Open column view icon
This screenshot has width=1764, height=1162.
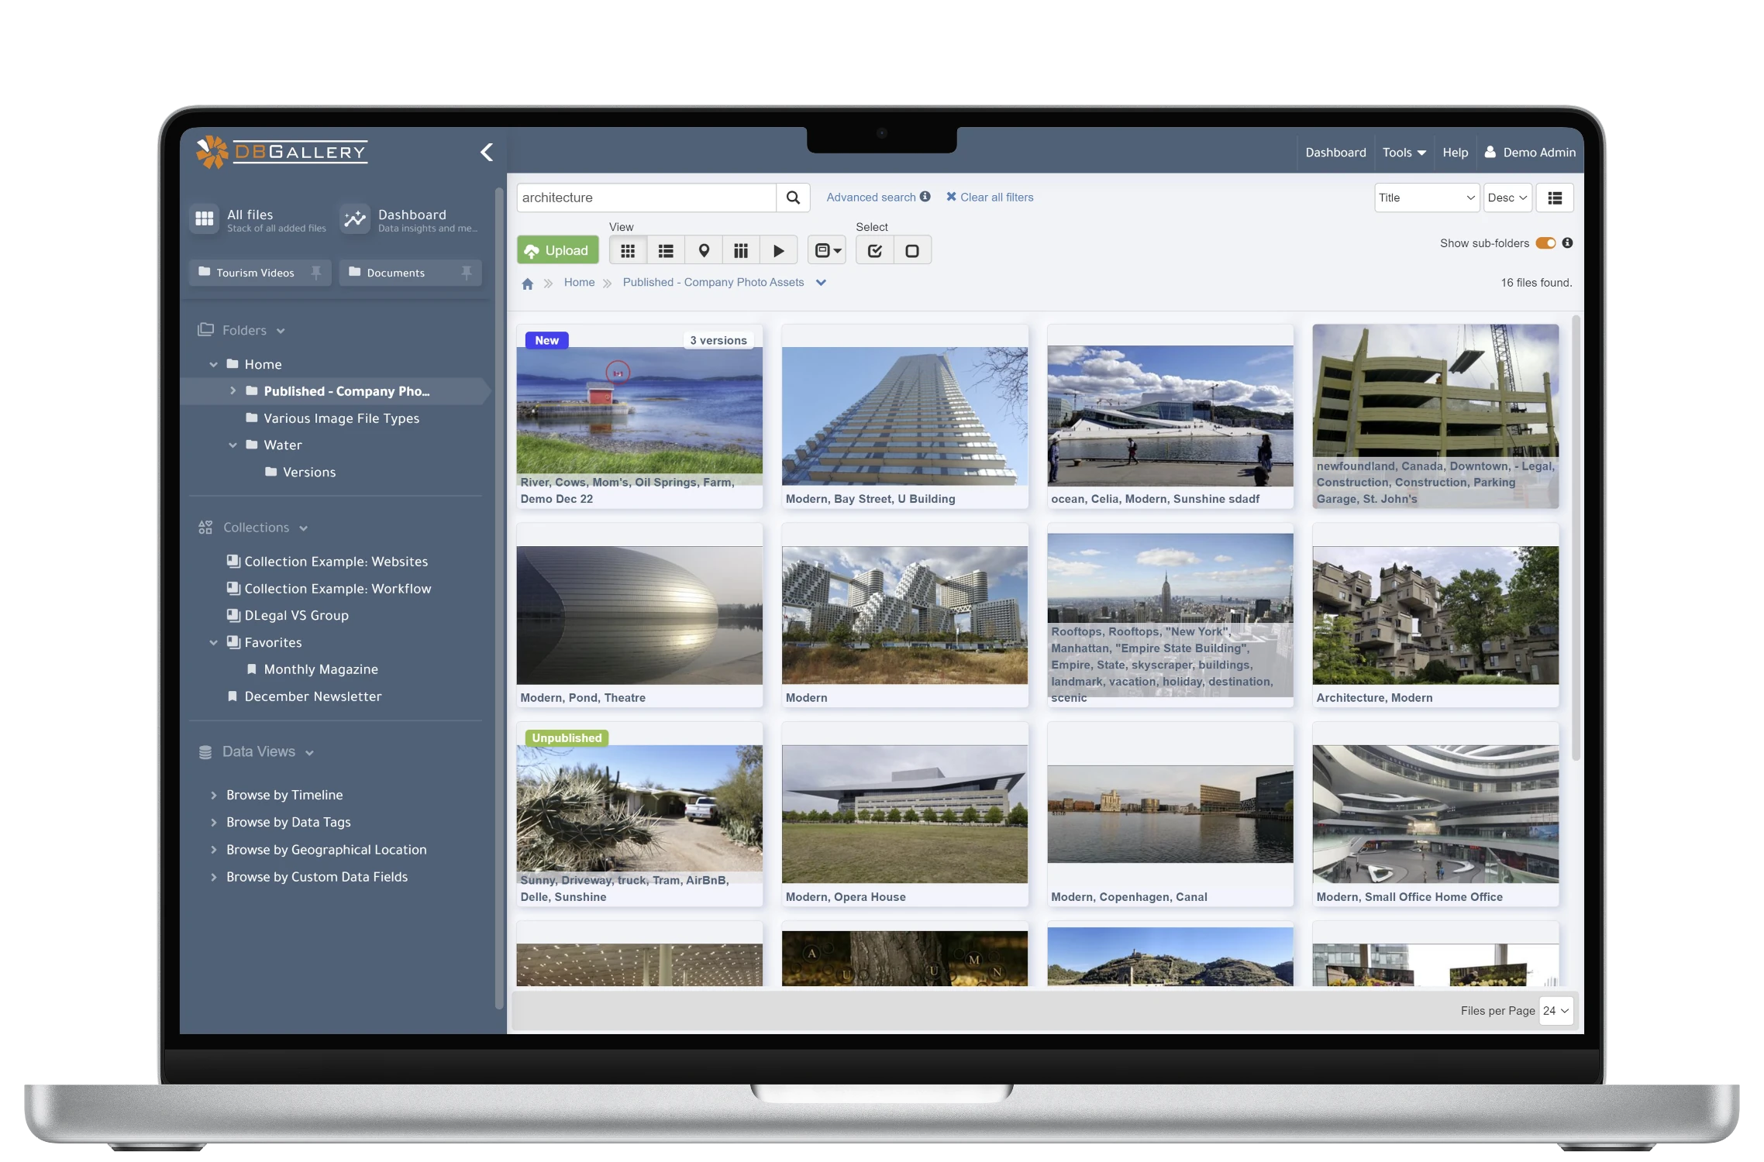(x=741, y=251)
